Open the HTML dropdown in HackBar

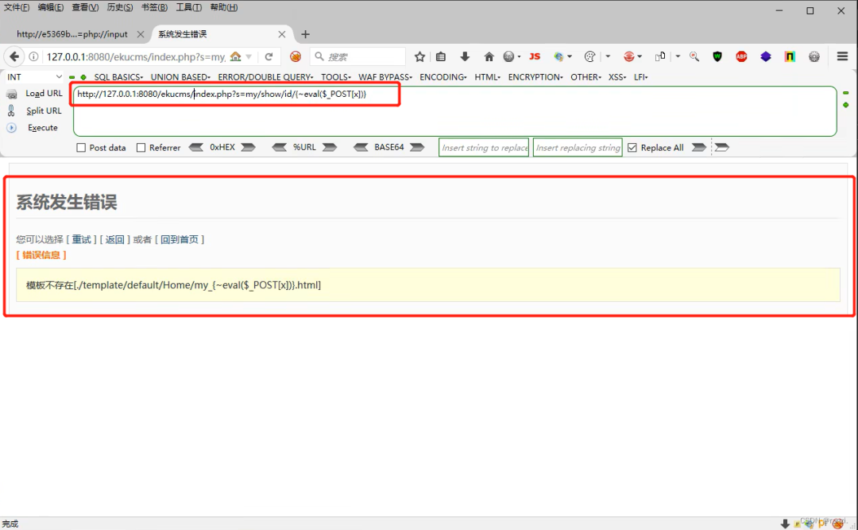coord(488,77)
